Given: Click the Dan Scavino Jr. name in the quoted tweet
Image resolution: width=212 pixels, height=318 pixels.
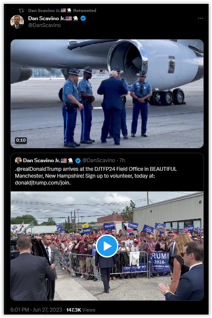Looking at the screenshot, I should pyautogui.click(x=41, y=161).
